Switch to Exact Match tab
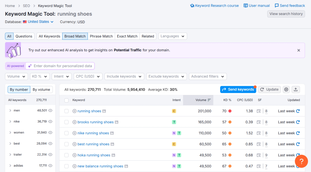311x172 pixels. (127, 36)
